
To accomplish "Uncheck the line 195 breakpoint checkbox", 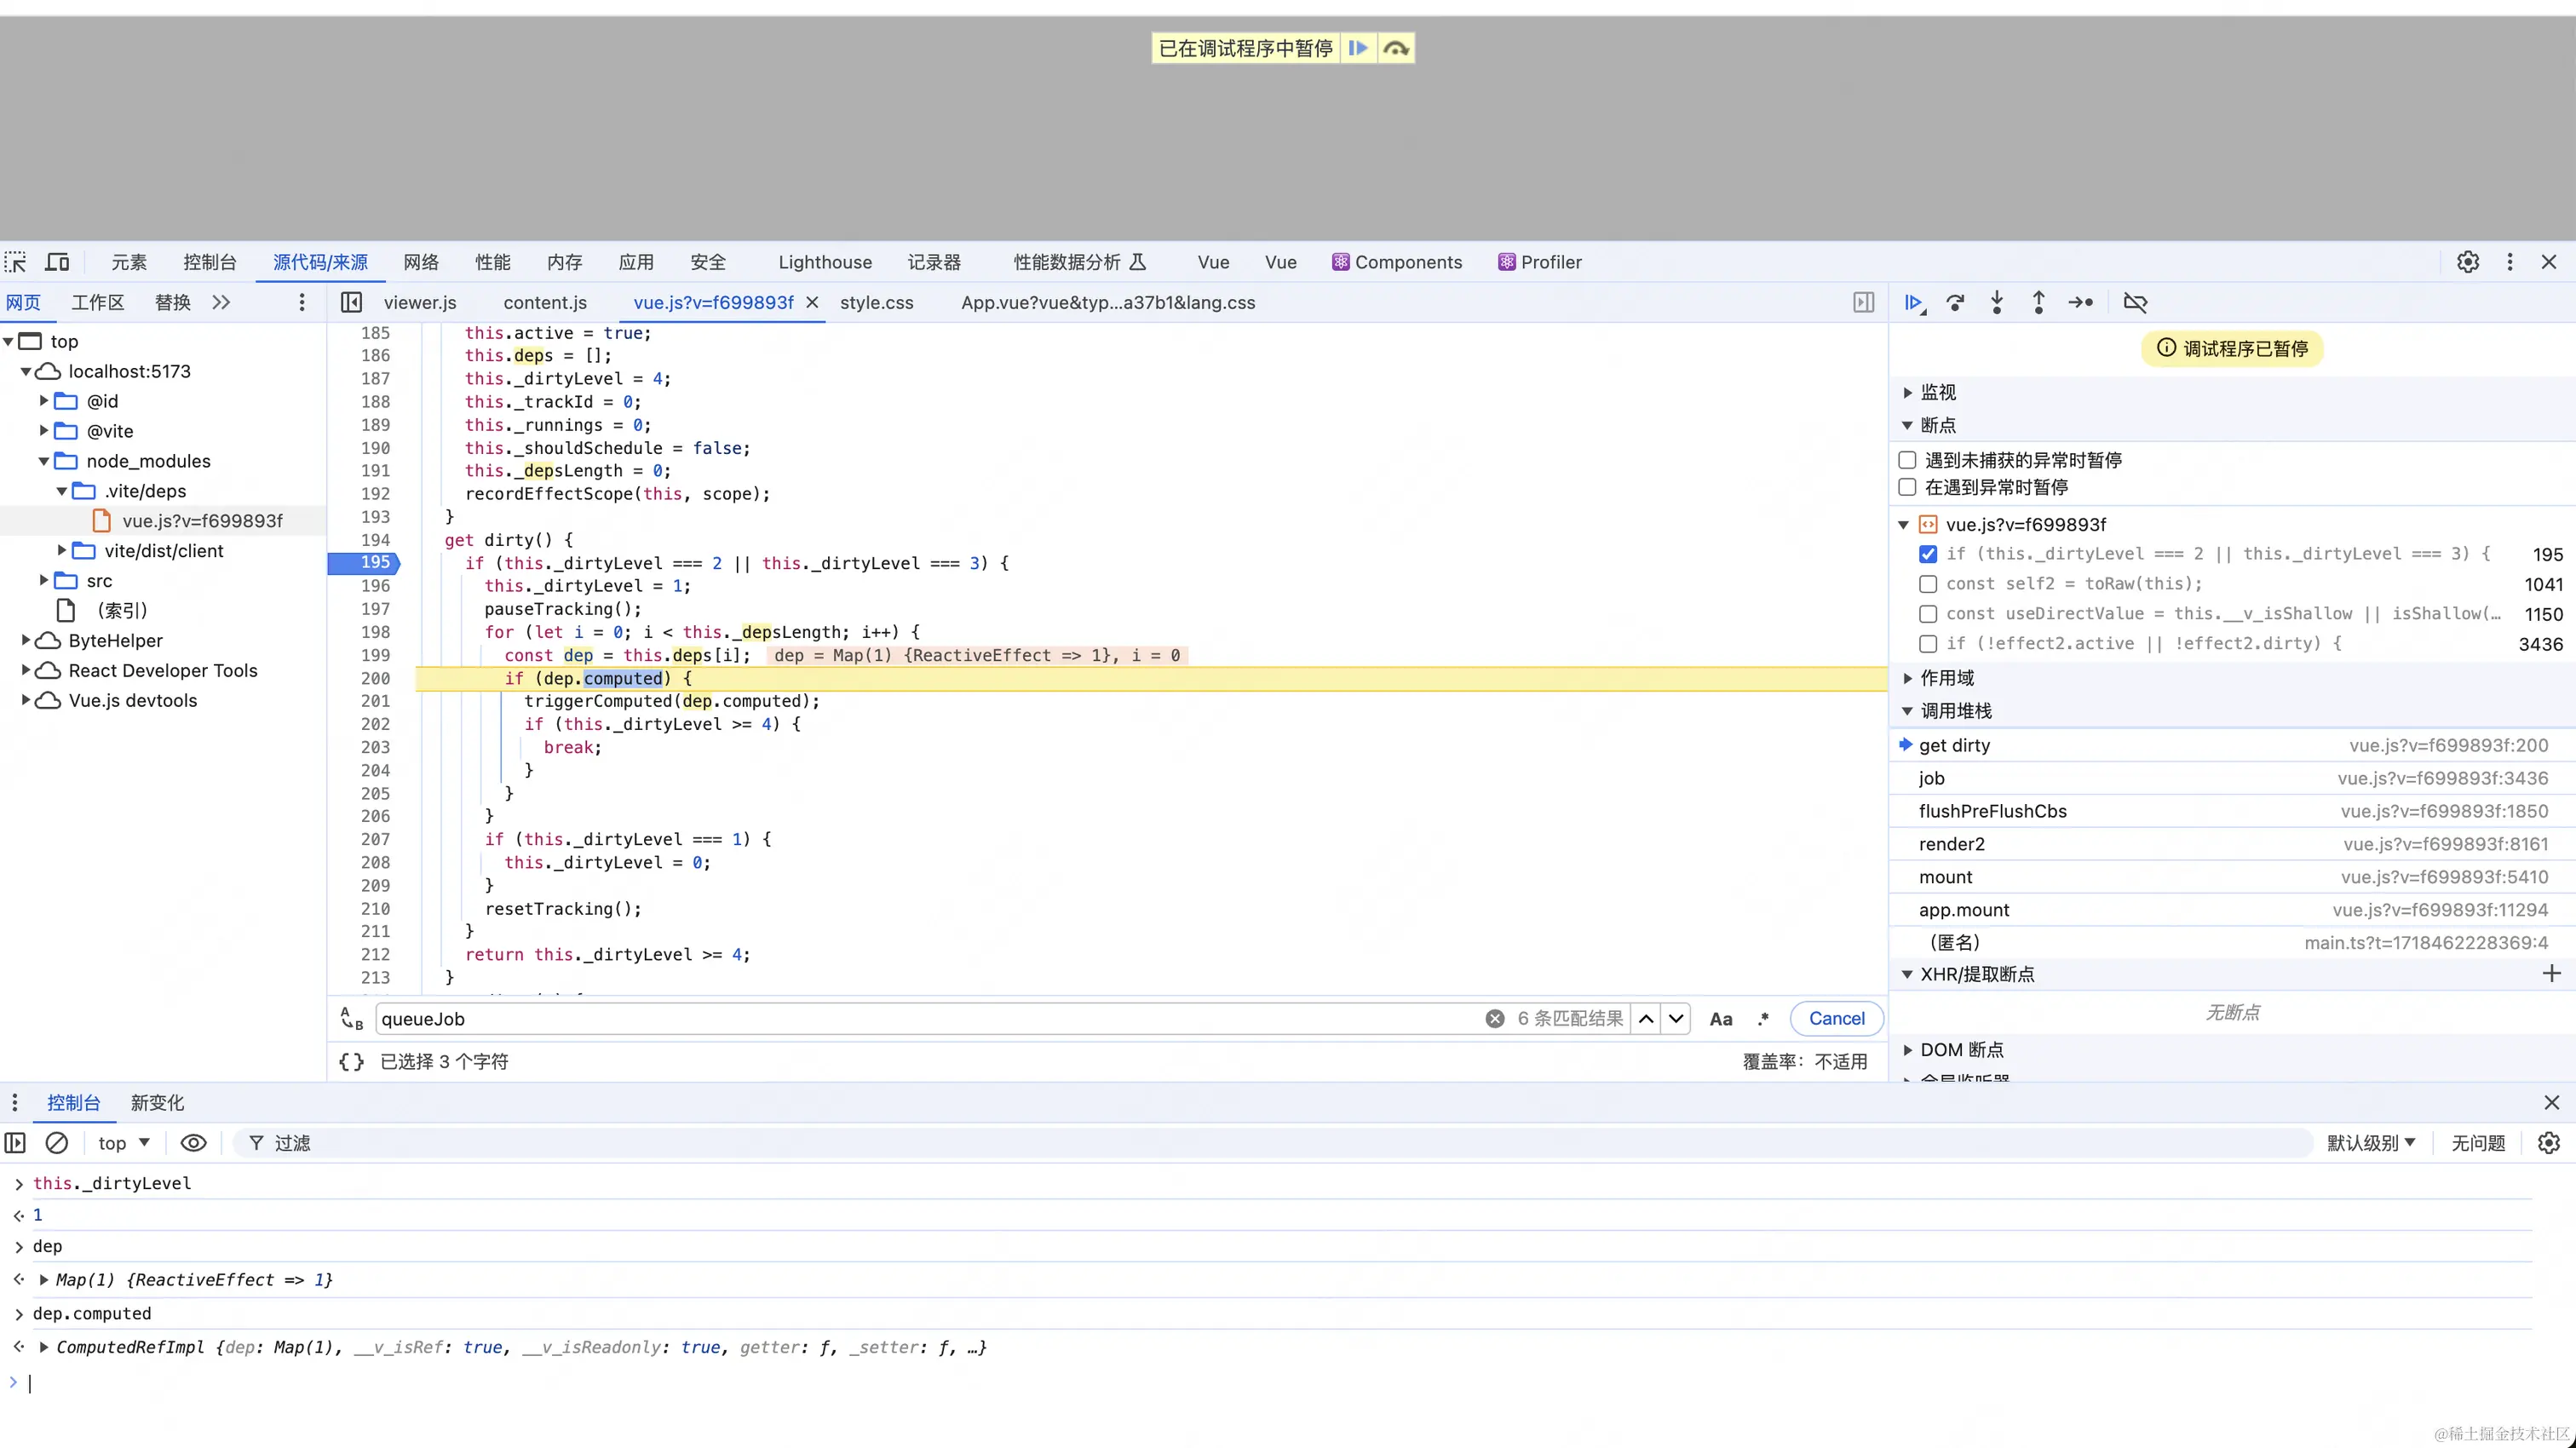I will point(1928,554).
